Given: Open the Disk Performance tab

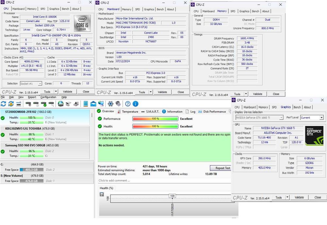Looking at the screenshot, I should [x=212, y=111].
